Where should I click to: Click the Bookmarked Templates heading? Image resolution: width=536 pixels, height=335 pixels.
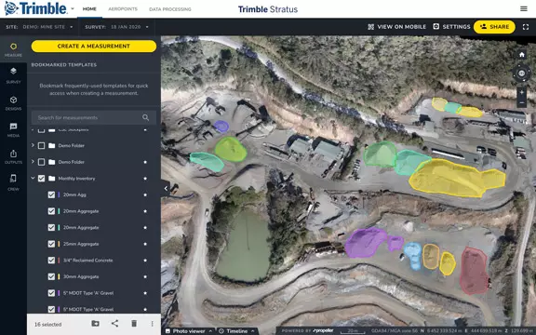(x=64, y=64)
